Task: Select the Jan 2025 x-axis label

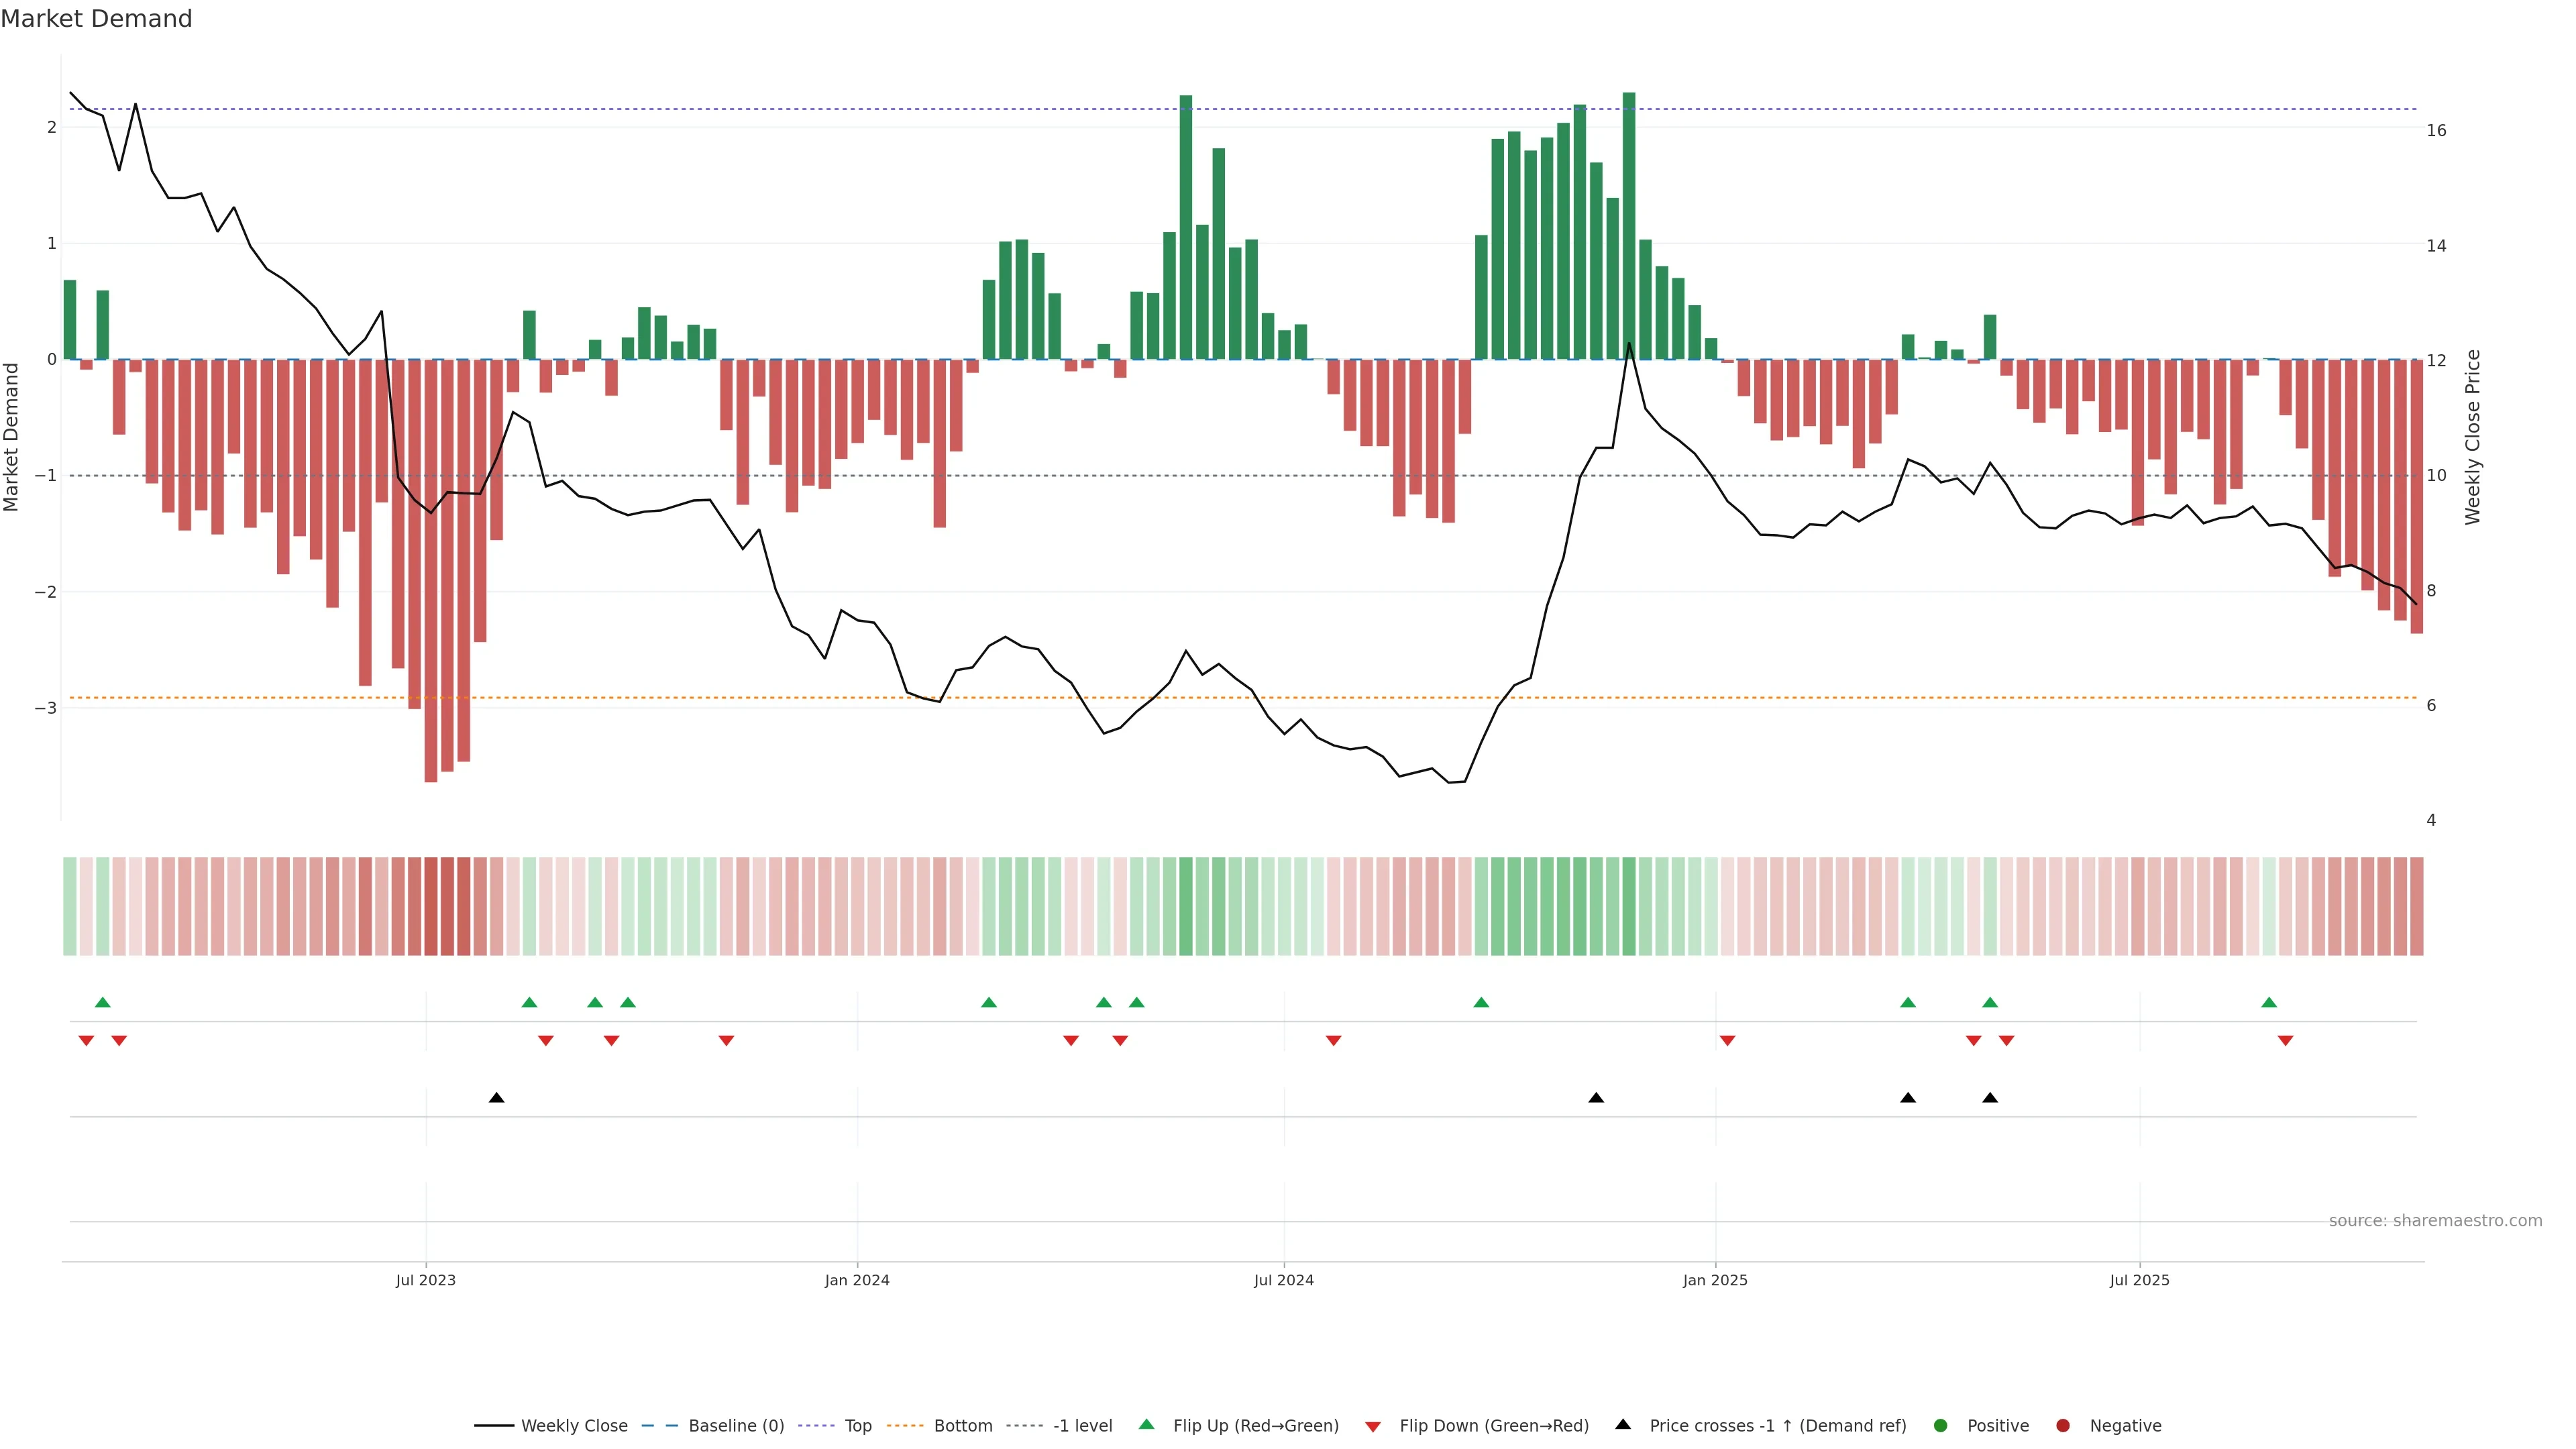Action: (1715, 1281)
